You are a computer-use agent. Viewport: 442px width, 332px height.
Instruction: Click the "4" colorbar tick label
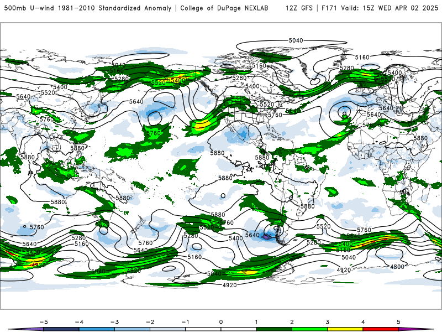coord(363,322)
